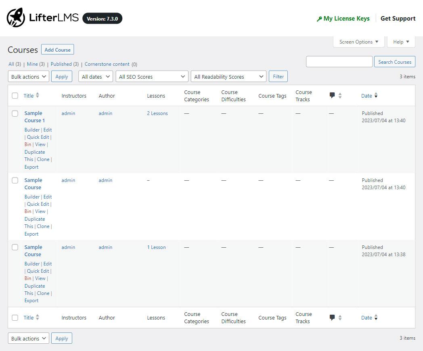Show the Cornerstone content view

(107, 64)
